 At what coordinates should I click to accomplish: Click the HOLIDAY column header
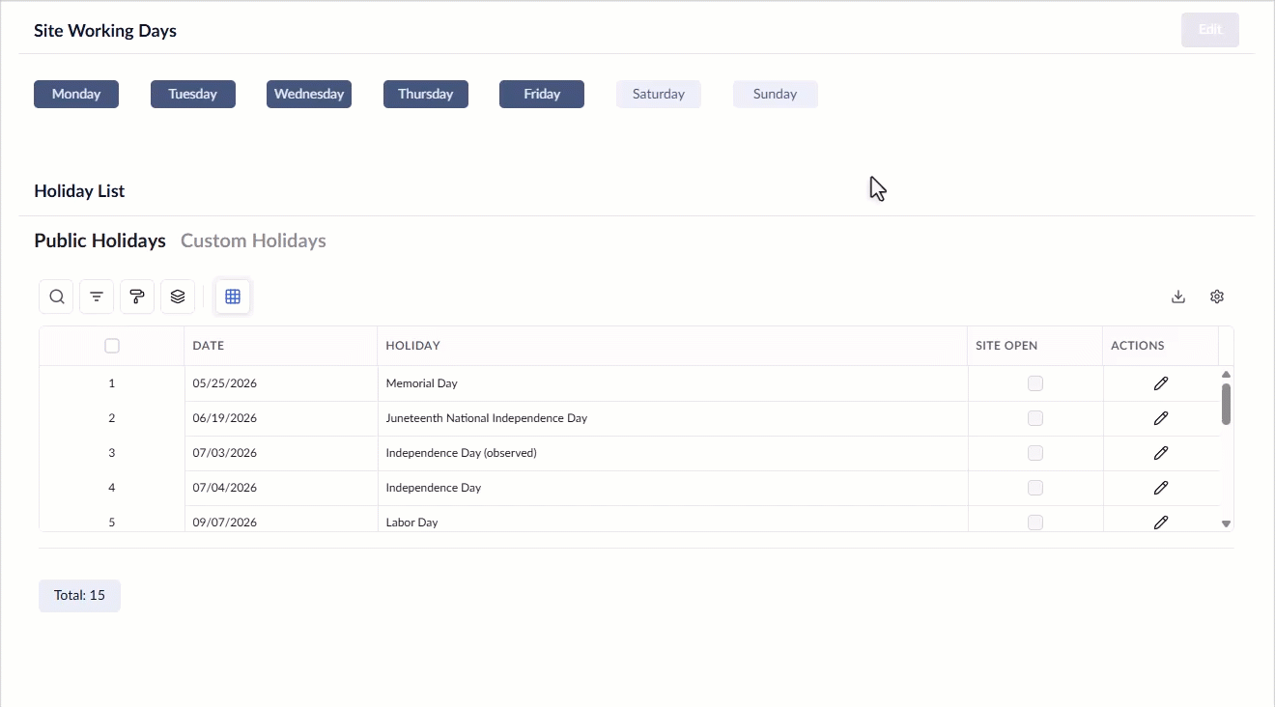[672, 346]
